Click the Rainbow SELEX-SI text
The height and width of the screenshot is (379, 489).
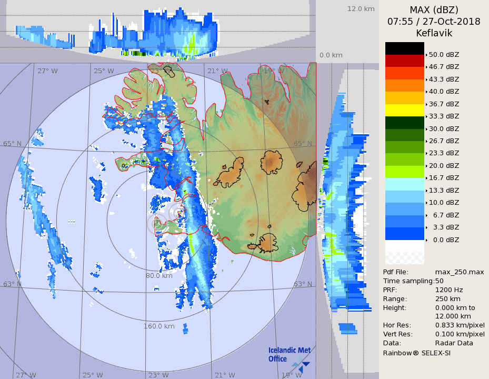416,353
